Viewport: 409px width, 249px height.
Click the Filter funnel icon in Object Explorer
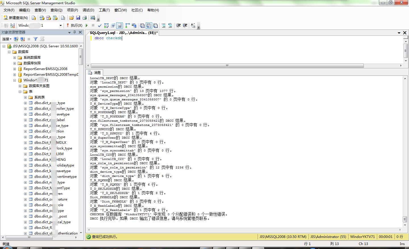[36, 39]
